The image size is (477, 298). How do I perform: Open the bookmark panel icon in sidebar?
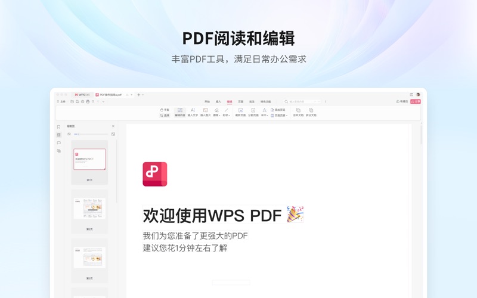(58, 127)
